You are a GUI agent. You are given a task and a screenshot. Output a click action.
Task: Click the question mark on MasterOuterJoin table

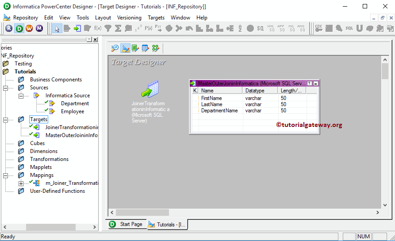[x=310, y=84]
